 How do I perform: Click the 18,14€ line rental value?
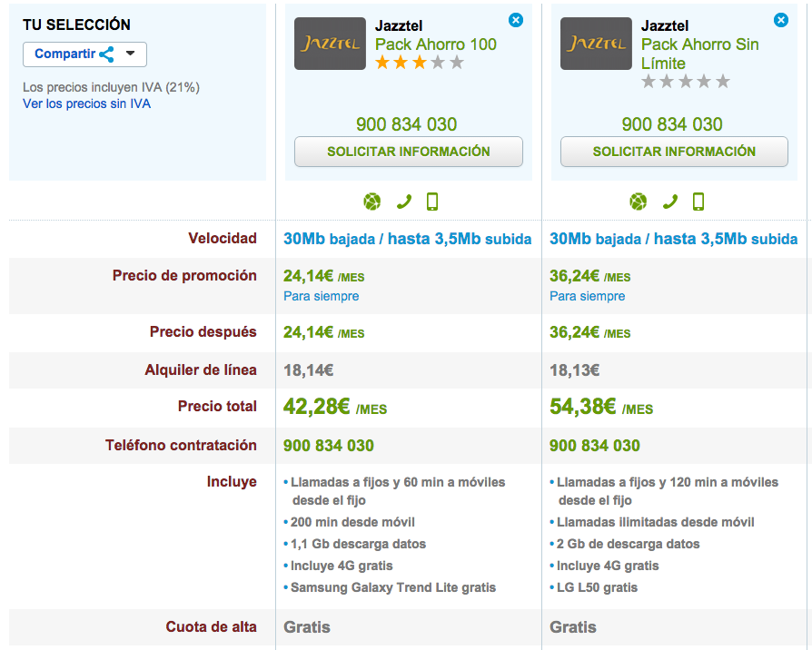[x=309, y=370]
